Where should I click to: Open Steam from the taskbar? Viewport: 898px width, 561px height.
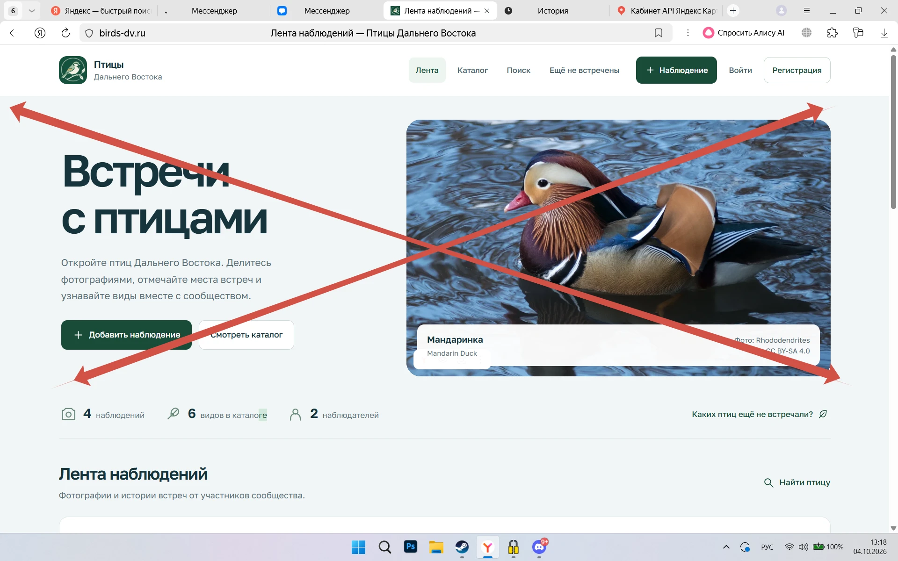[462, 547]
